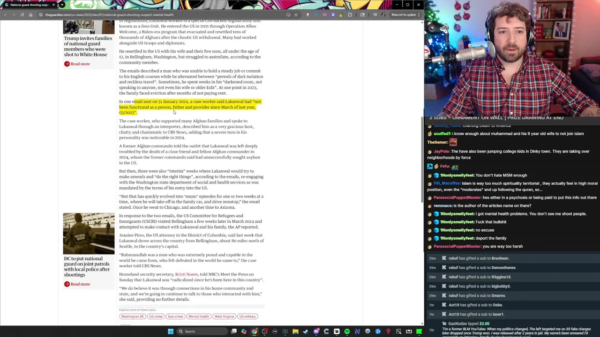The height and width of the screenshot is (337, 600).
Task: Open Discord from taskbar
Action: pos(316,331)
